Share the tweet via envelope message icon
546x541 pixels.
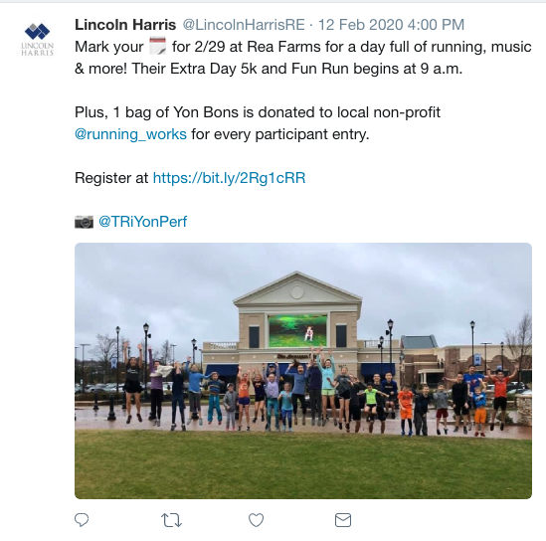coord(343,520)
